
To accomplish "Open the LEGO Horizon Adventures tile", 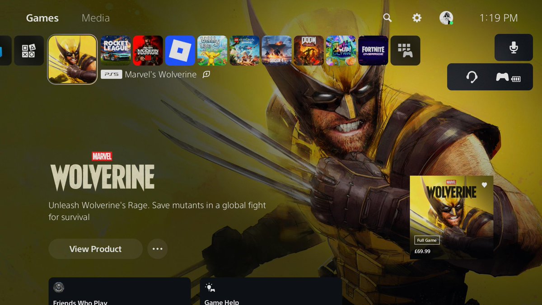I will [244, 51].
